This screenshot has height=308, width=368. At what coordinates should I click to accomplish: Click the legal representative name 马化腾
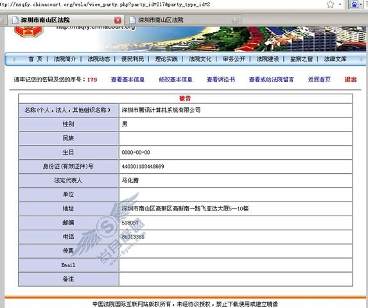tap(130, 180)
